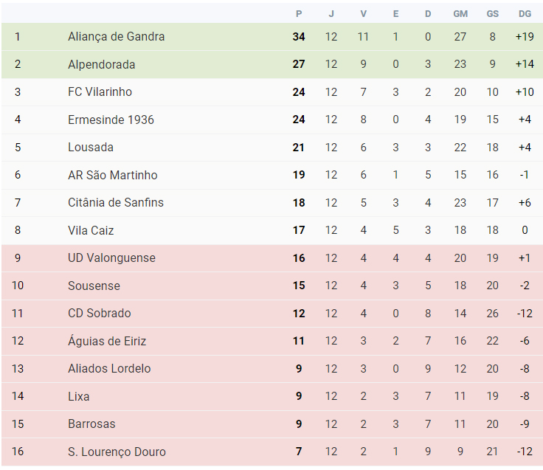
Task: Open the Citânia de Sanfins team link
Action: click(x=116, y=203)
